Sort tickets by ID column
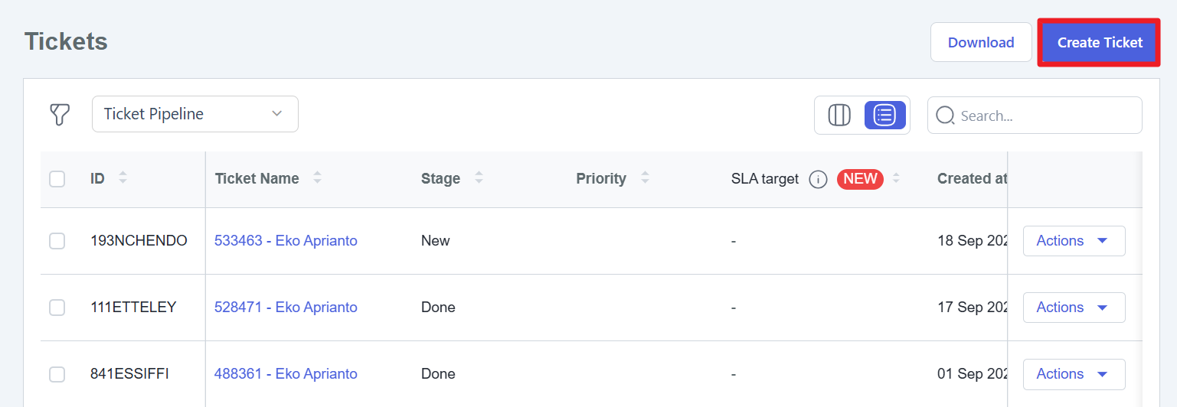 click(x=123, y=178)
